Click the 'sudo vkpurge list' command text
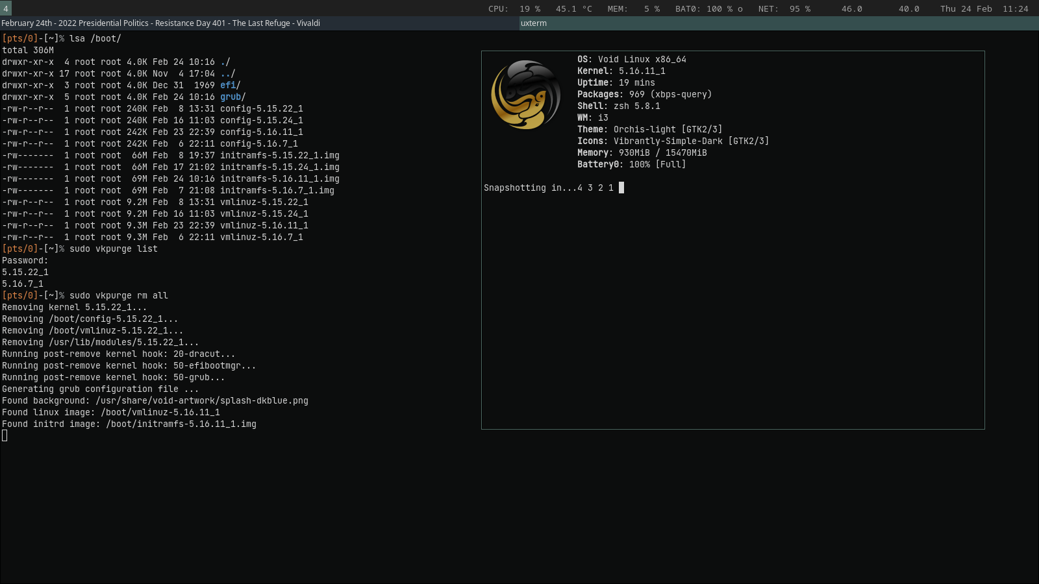This screenshot has height=584, width=1039. click(x=114, y=249)
